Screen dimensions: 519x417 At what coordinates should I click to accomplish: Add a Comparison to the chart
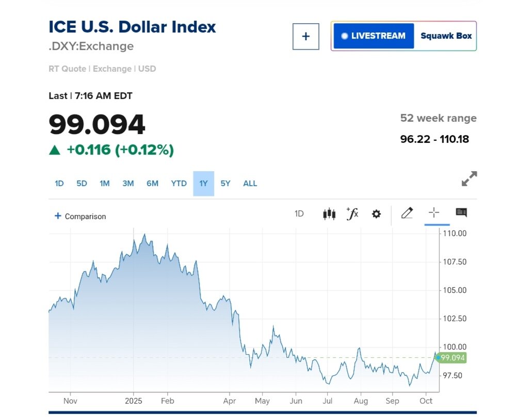pos(80,216)
